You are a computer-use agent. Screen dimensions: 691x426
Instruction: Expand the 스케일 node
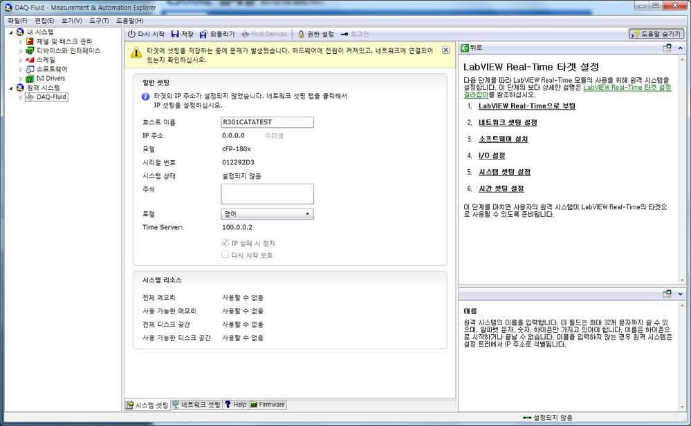point(21,60)
